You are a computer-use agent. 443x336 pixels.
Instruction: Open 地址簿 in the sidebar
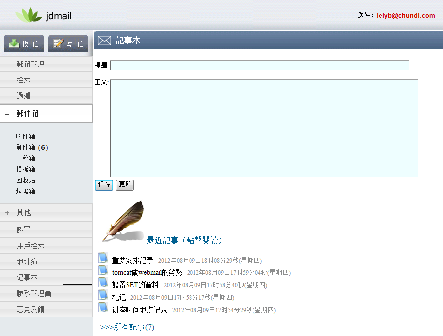46,262
